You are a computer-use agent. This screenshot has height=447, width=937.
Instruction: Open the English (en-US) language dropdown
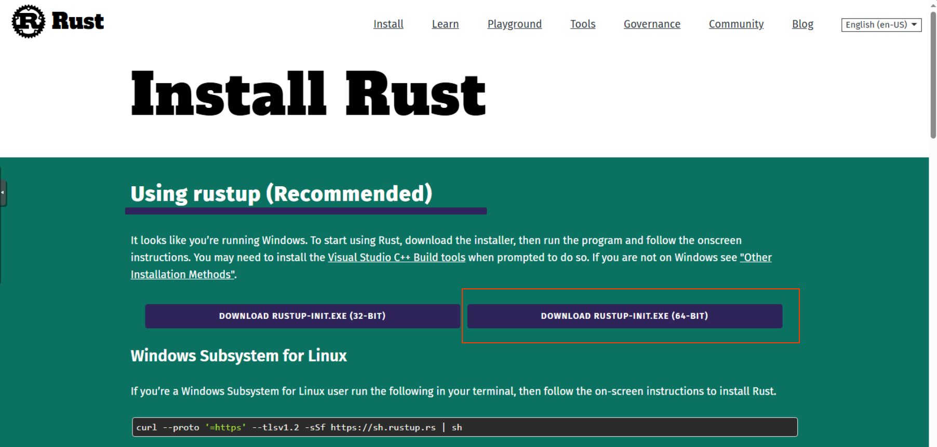click(881, 25)
